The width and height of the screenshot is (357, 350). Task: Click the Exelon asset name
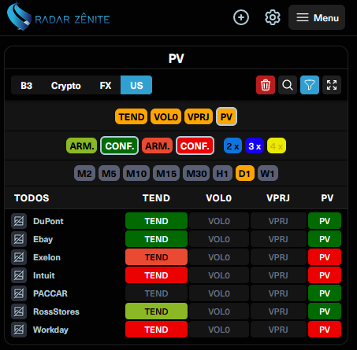pos(46,257)
